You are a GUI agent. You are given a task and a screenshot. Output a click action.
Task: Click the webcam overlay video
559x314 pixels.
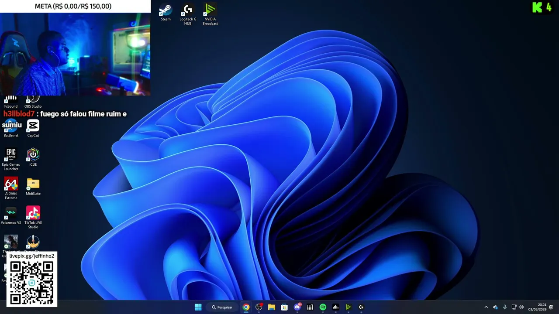(x=75, y=54)
